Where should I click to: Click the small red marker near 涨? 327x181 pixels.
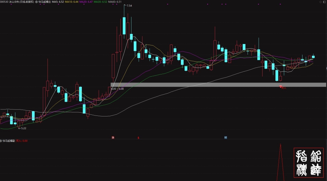tap(138, 138)
